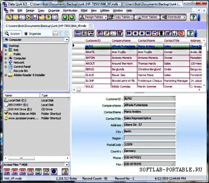This screenshot has width=209, height=183.
Task: Click the floppy disk save icon in main toolbar
Action: [35, 17]
